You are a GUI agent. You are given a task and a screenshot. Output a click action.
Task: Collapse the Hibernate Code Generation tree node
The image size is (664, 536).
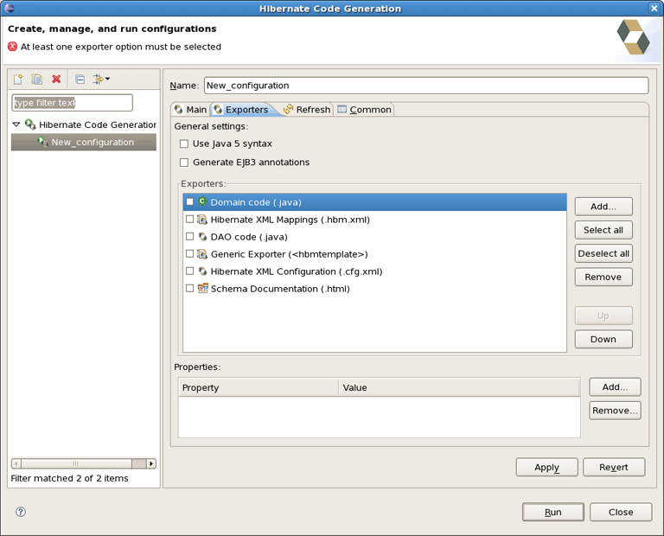tap(16, 124)
